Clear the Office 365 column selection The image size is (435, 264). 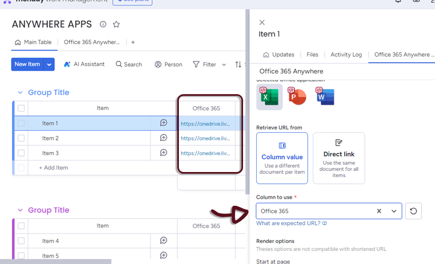tap(379, 211)
